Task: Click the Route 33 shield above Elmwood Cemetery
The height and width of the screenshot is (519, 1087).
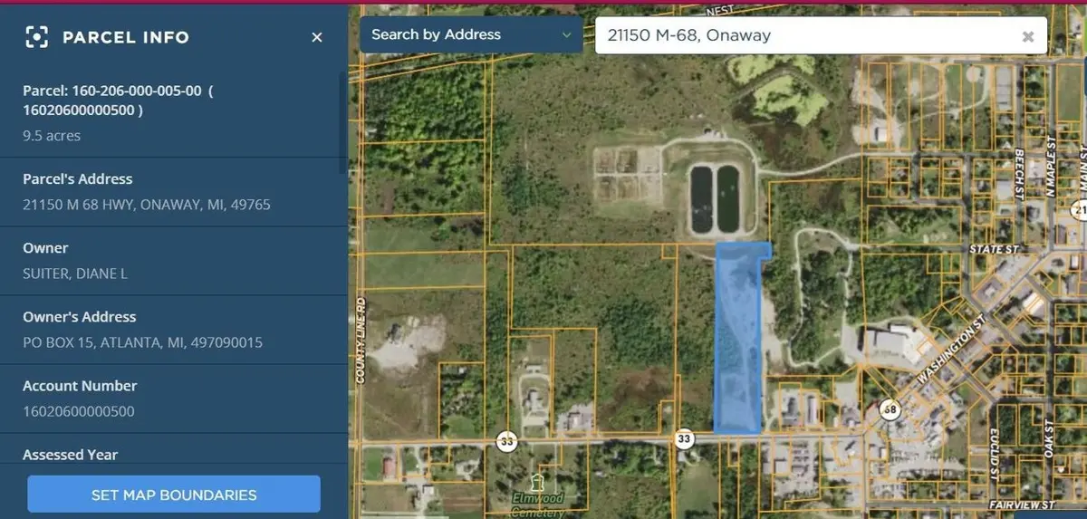Action: point(506,441)
